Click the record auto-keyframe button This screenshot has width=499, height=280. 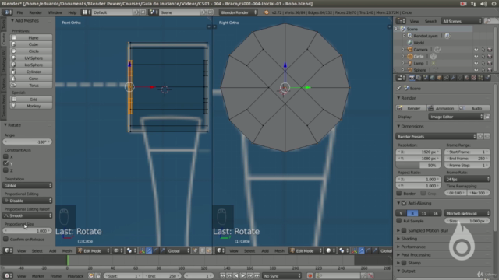(x=310, y=276)
